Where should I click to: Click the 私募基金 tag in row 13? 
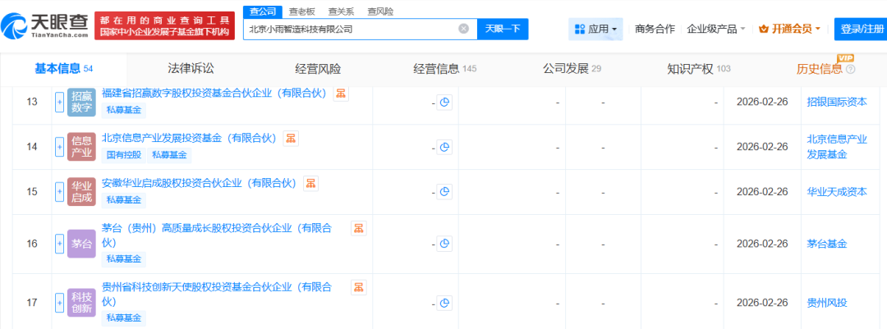tap(123, 110)
